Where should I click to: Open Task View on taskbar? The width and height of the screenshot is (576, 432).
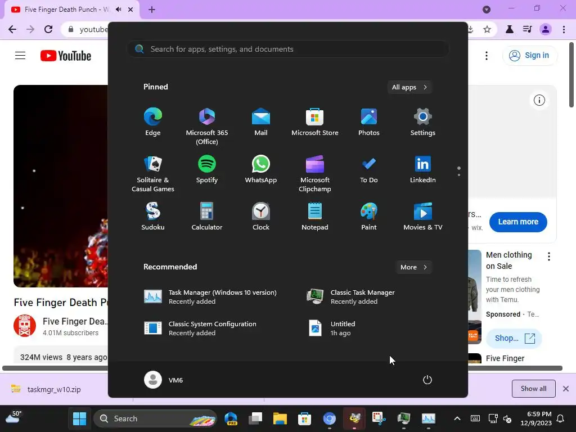[x=255, y=418]
